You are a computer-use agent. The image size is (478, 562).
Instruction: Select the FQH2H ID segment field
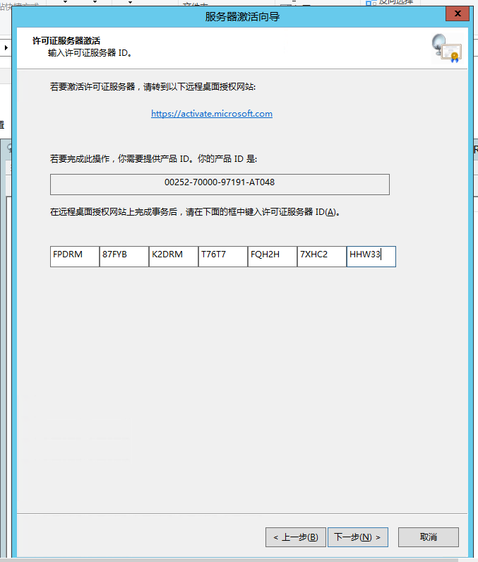click(x=273, y=257)
